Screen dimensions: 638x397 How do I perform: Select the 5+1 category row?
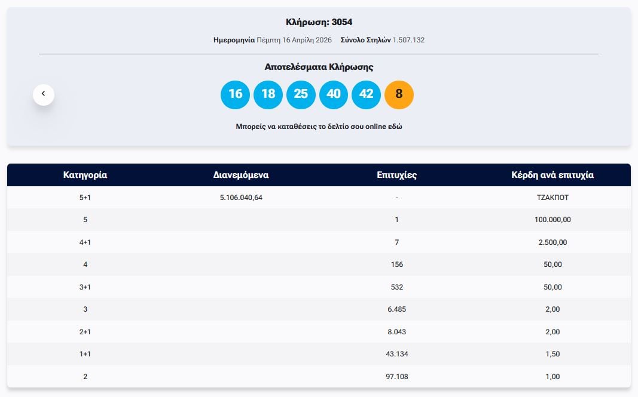tap(85, 197)
